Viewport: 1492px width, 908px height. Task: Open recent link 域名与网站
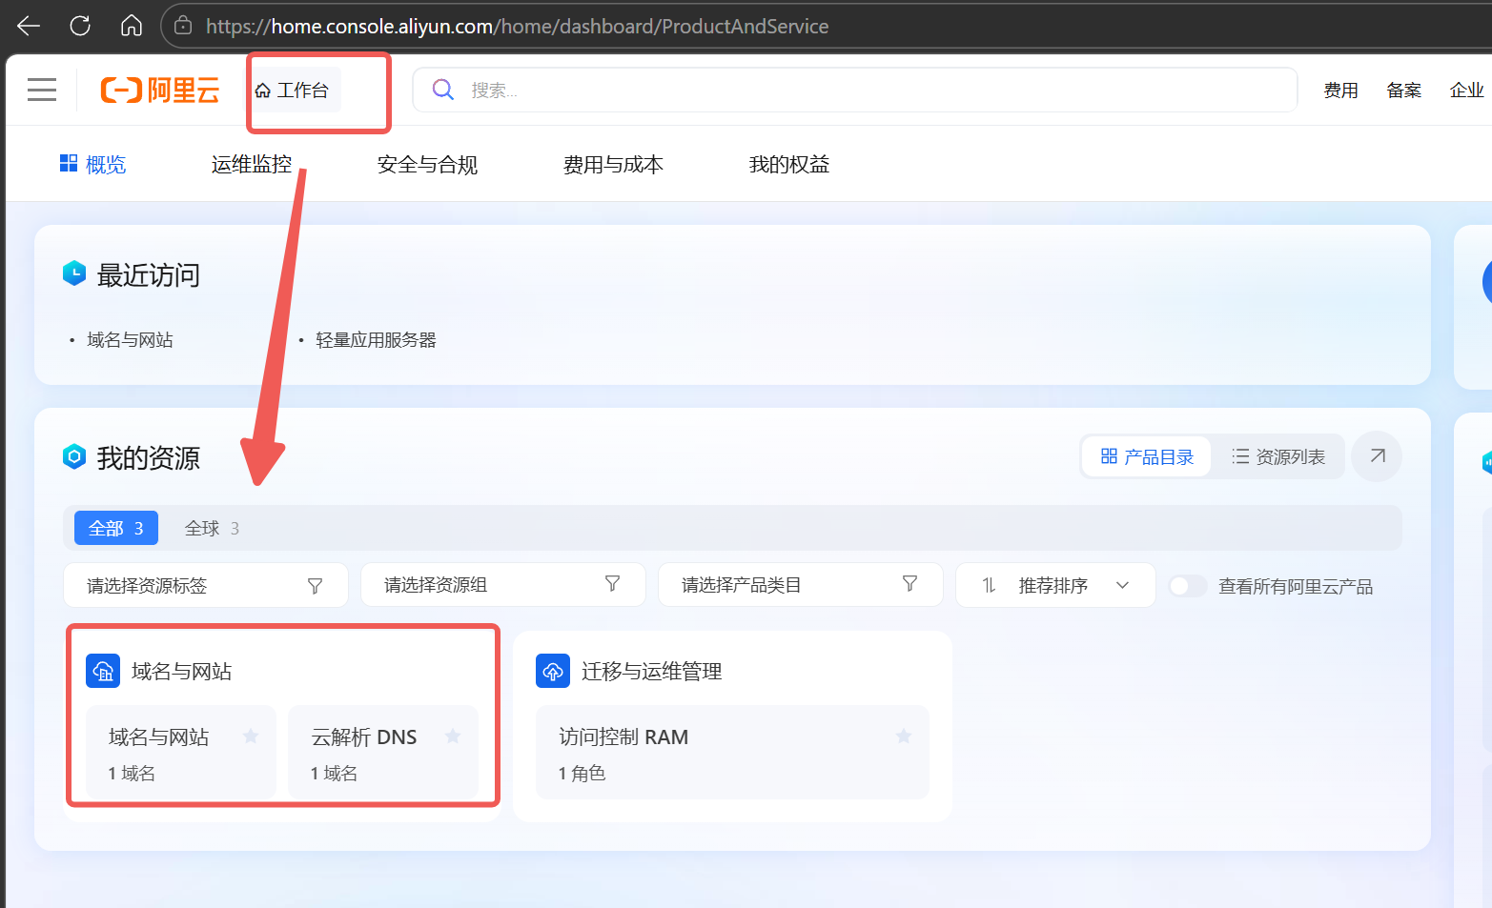pos(130,340)
